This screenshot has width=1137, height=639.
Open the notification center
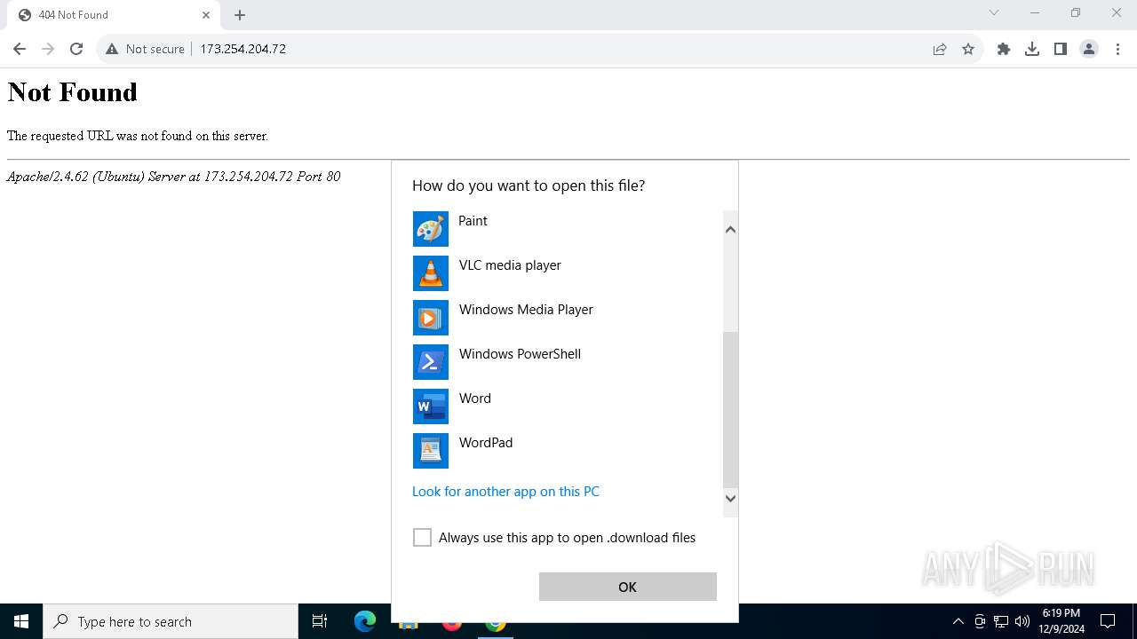pyautogui.click(x=1108, y=621)
